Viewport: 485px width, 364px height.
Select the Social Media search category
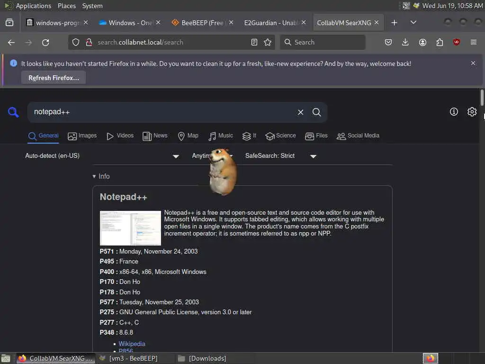coord(358,136)
